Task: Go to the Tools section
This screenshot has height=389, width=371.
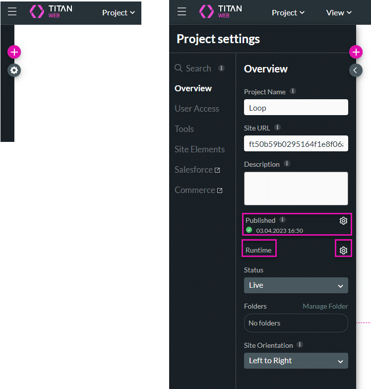Action: pos(184,129)
